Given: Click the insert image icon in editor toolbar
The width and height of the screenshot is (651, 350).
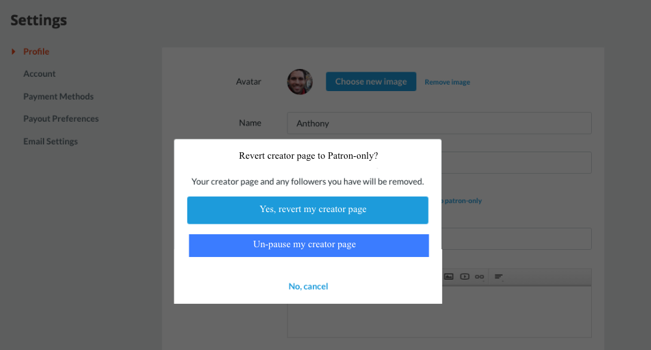Looking at the screenshot, I should [x=449, y=276].
